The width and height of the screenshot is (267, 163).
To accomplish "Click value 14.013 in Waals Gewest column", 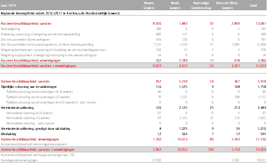I will 182,139.
